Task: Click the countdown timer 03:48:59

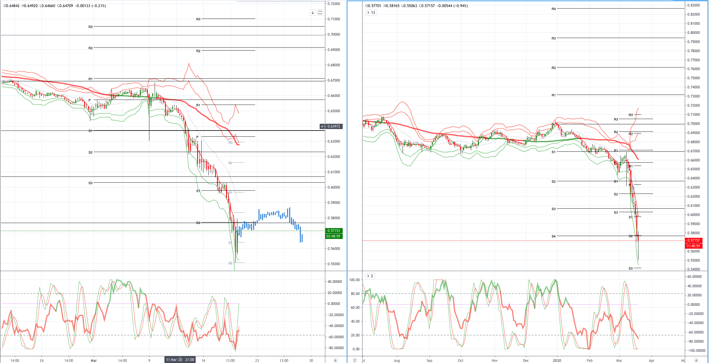Action: pyautogui.click(x=334, y=236)
